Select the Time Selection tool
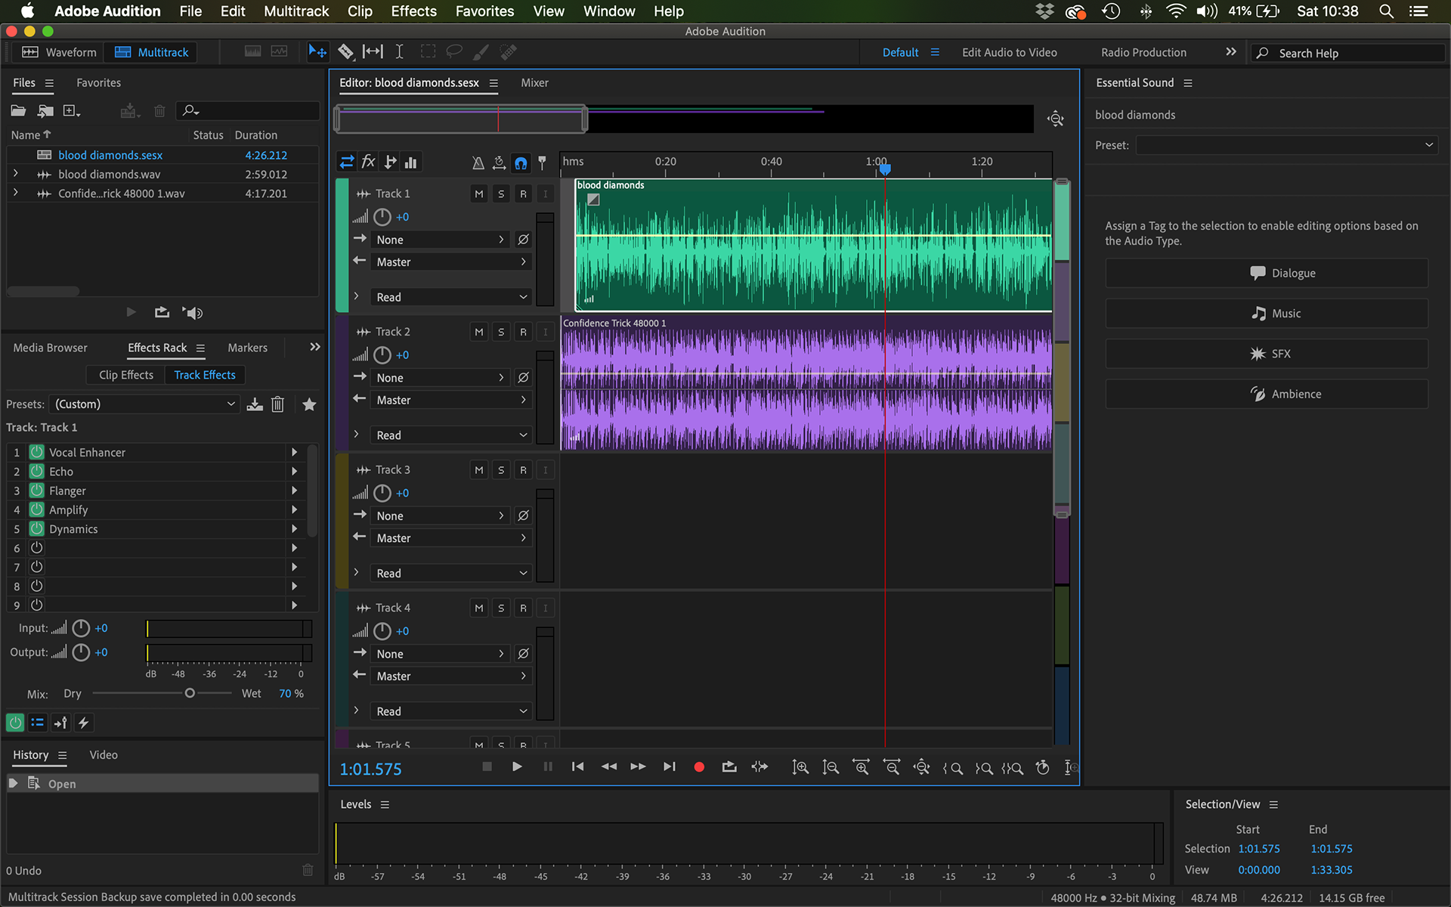Viewport: 1451px width, 907px height. tap(400, 51)
